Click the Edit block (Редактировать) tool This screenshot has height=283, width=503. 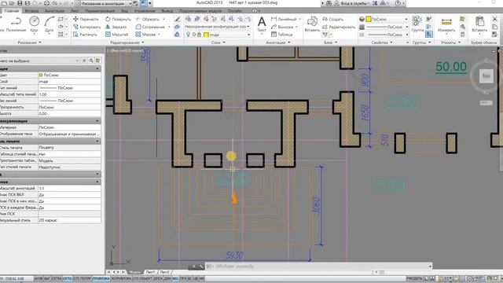point(339,27)
